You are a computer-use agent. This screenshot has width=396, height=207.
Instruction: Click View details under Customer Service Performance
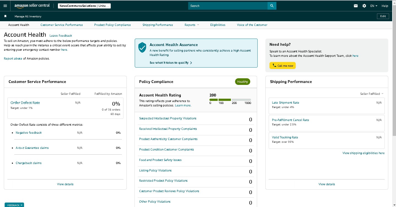pyautogui.click(x=65, y=184)
